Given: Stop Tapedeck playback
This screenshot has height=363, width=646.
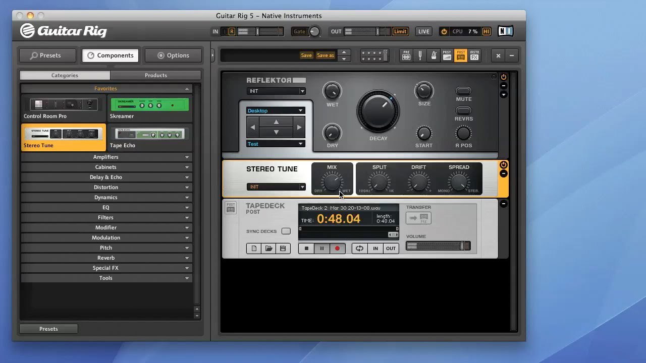Looking at the screenshot, I should click(306, 248).
